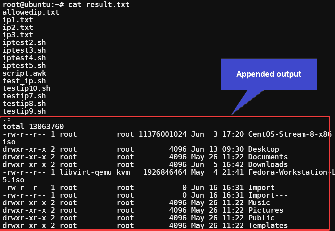Select the allowedip.txt file name
The image size is (335, 231).
click(31, 12)
